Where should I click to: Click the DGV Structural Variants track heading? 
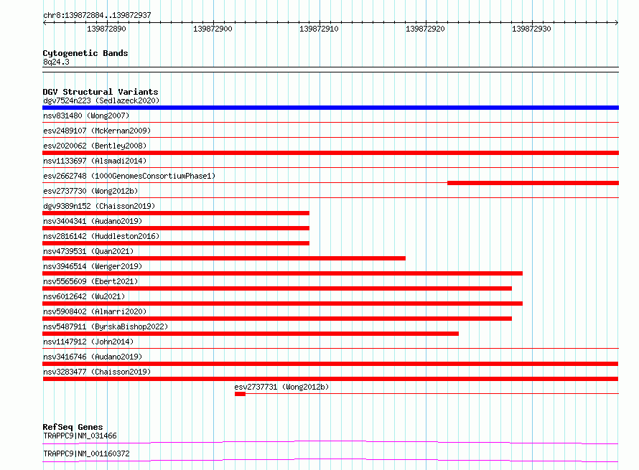(101, 92)
